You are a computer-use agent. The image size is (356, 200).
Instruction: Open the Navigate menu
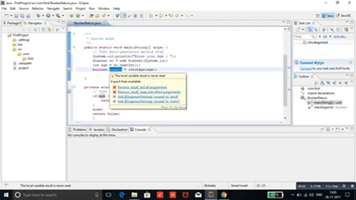tap(53, 9)
